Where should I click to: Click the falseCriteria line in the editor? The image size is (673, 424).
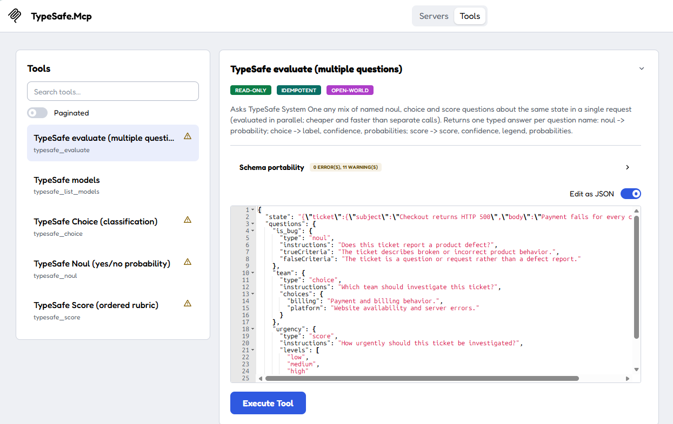pyautogui.click(x=430, y=259)
